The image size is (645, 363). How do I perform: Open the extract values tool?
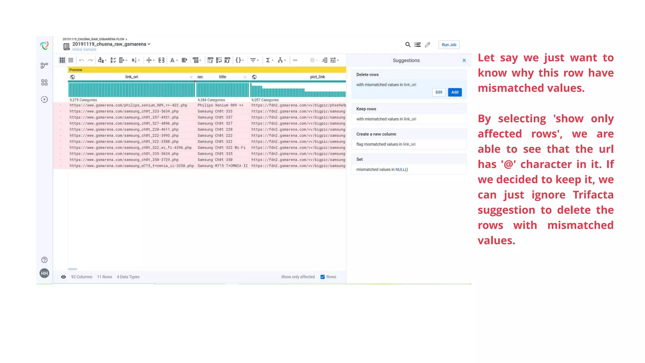pyautogui.click(x=123, y=60)
